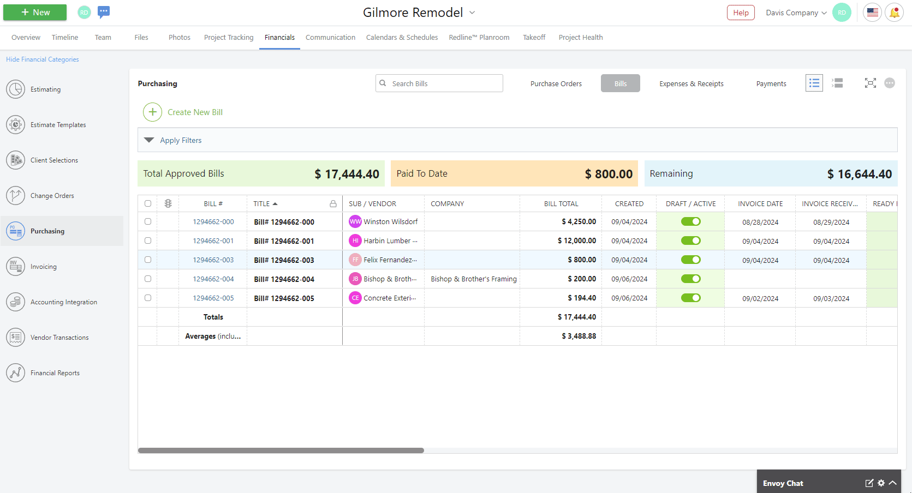The image size is (912, 493).
Task: Expand the Apply Filters section
Action: coord(149,140)
